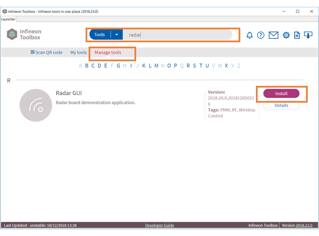The image size is (319, 236).
Task: Switch to My tools tab
Action: [79, 52]
